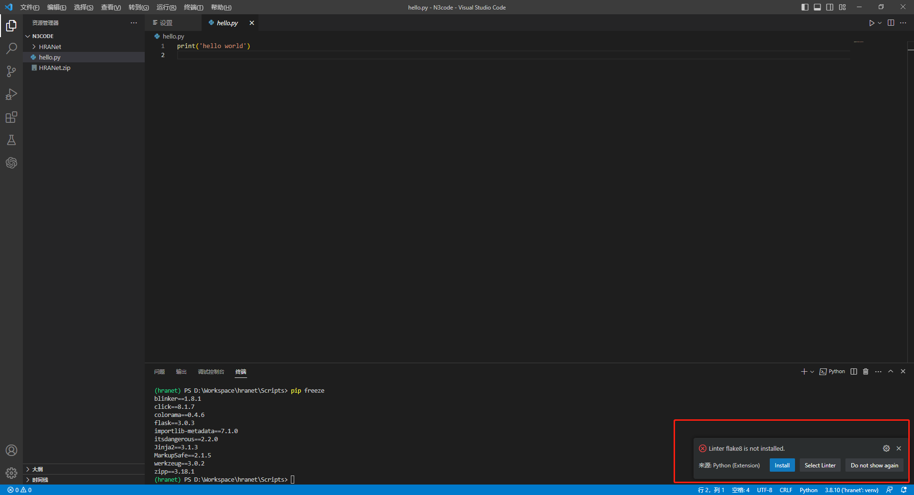Change the Python language mode in status bar

808,490
